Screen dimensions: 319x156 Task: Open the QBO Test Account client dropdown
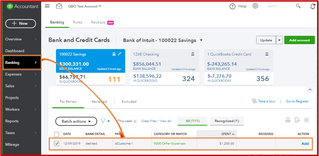85,6
